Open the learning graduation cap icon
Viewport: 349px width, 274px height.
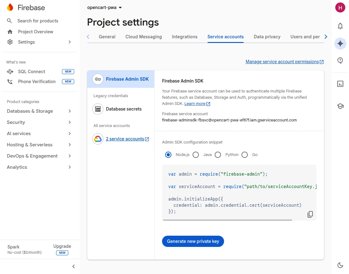[x=340, y=106]
